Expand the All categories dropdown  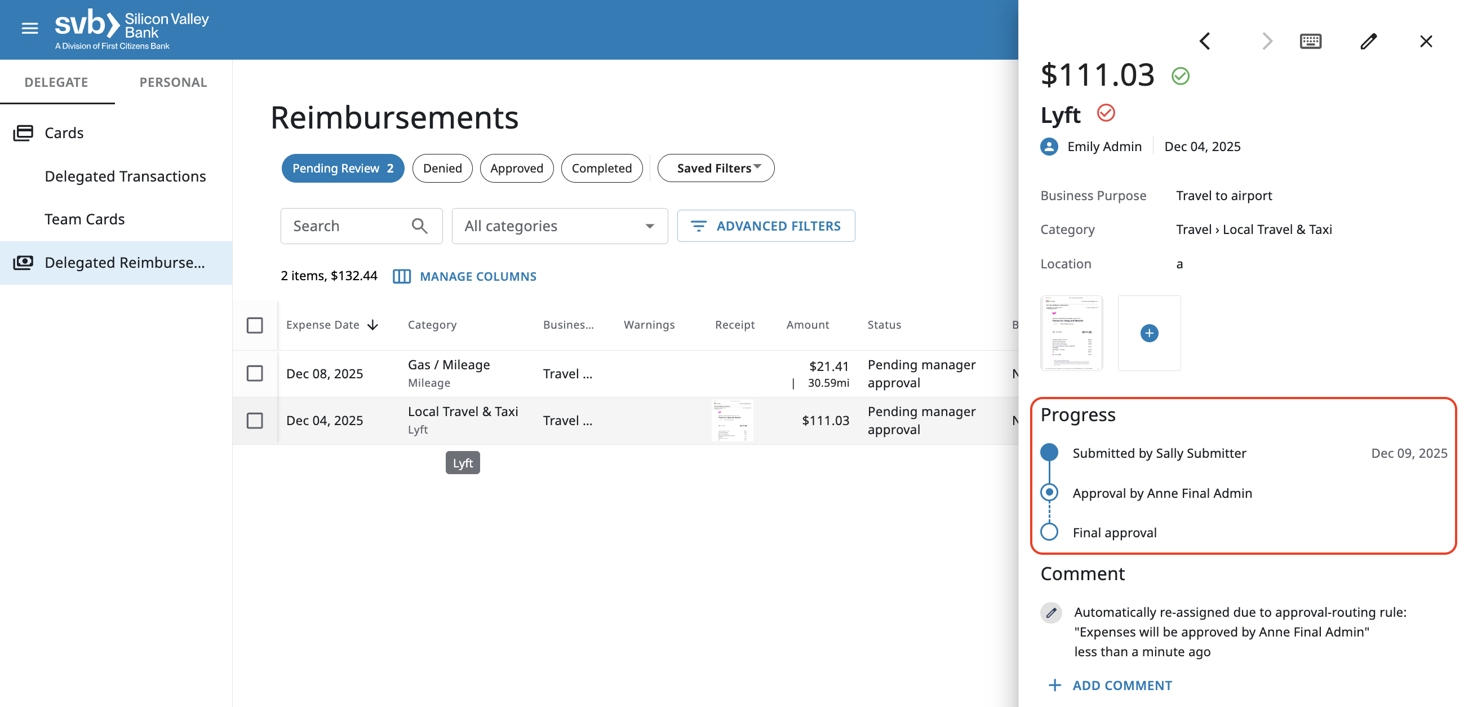559,226
